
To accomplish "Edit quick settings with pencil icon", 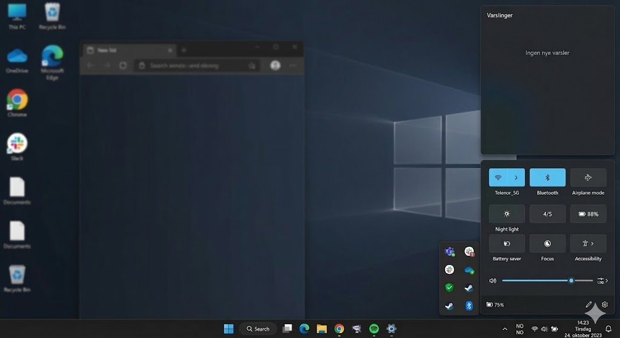I will click(x=589, y=305).
